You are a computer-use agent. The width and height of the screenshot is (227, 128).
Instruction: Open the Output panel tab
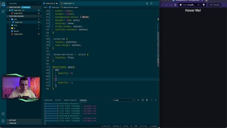pyautogui.click(x=58, y=100)
